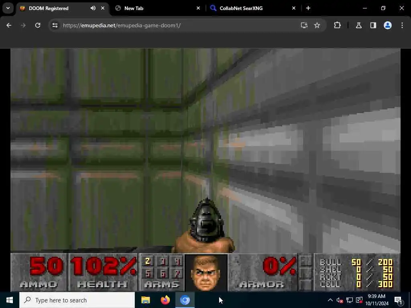Open a new browser tab with plus

coord(308,8)
